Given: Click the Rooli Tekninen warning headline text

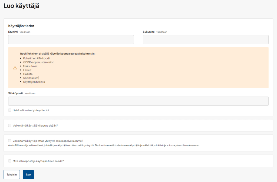Looking at the screenshot, I should point(58,53).
